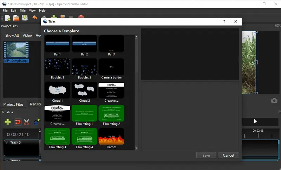Screen dimensions: 281x170
Task: Click the Track 5 label
Action: [15, 142]
